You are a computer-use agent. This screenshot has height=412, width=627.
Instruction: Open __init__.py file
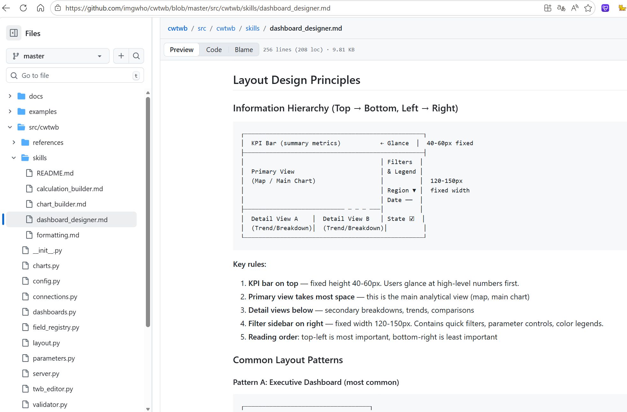[x=47, y=250]
